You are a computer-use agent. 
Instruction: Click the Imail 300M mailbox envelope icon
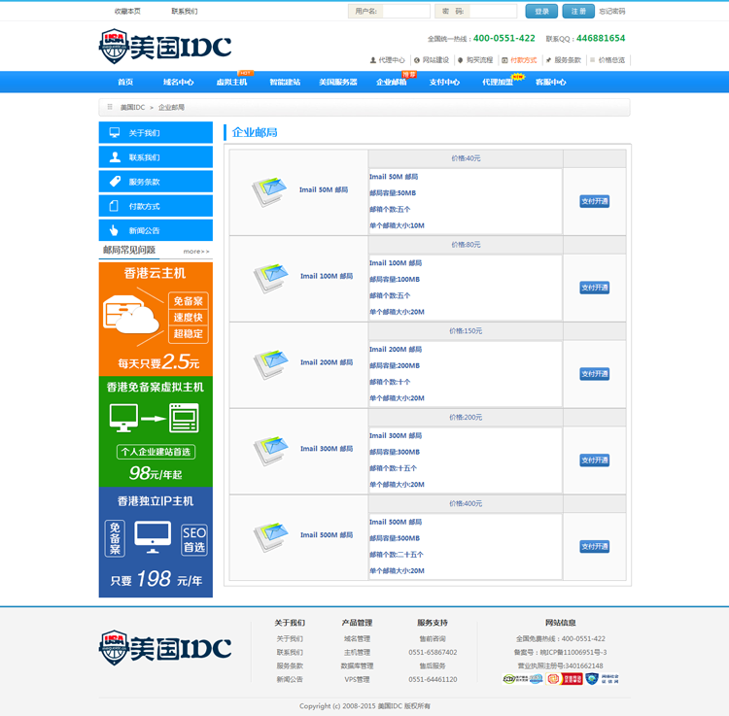click(270, 450)
